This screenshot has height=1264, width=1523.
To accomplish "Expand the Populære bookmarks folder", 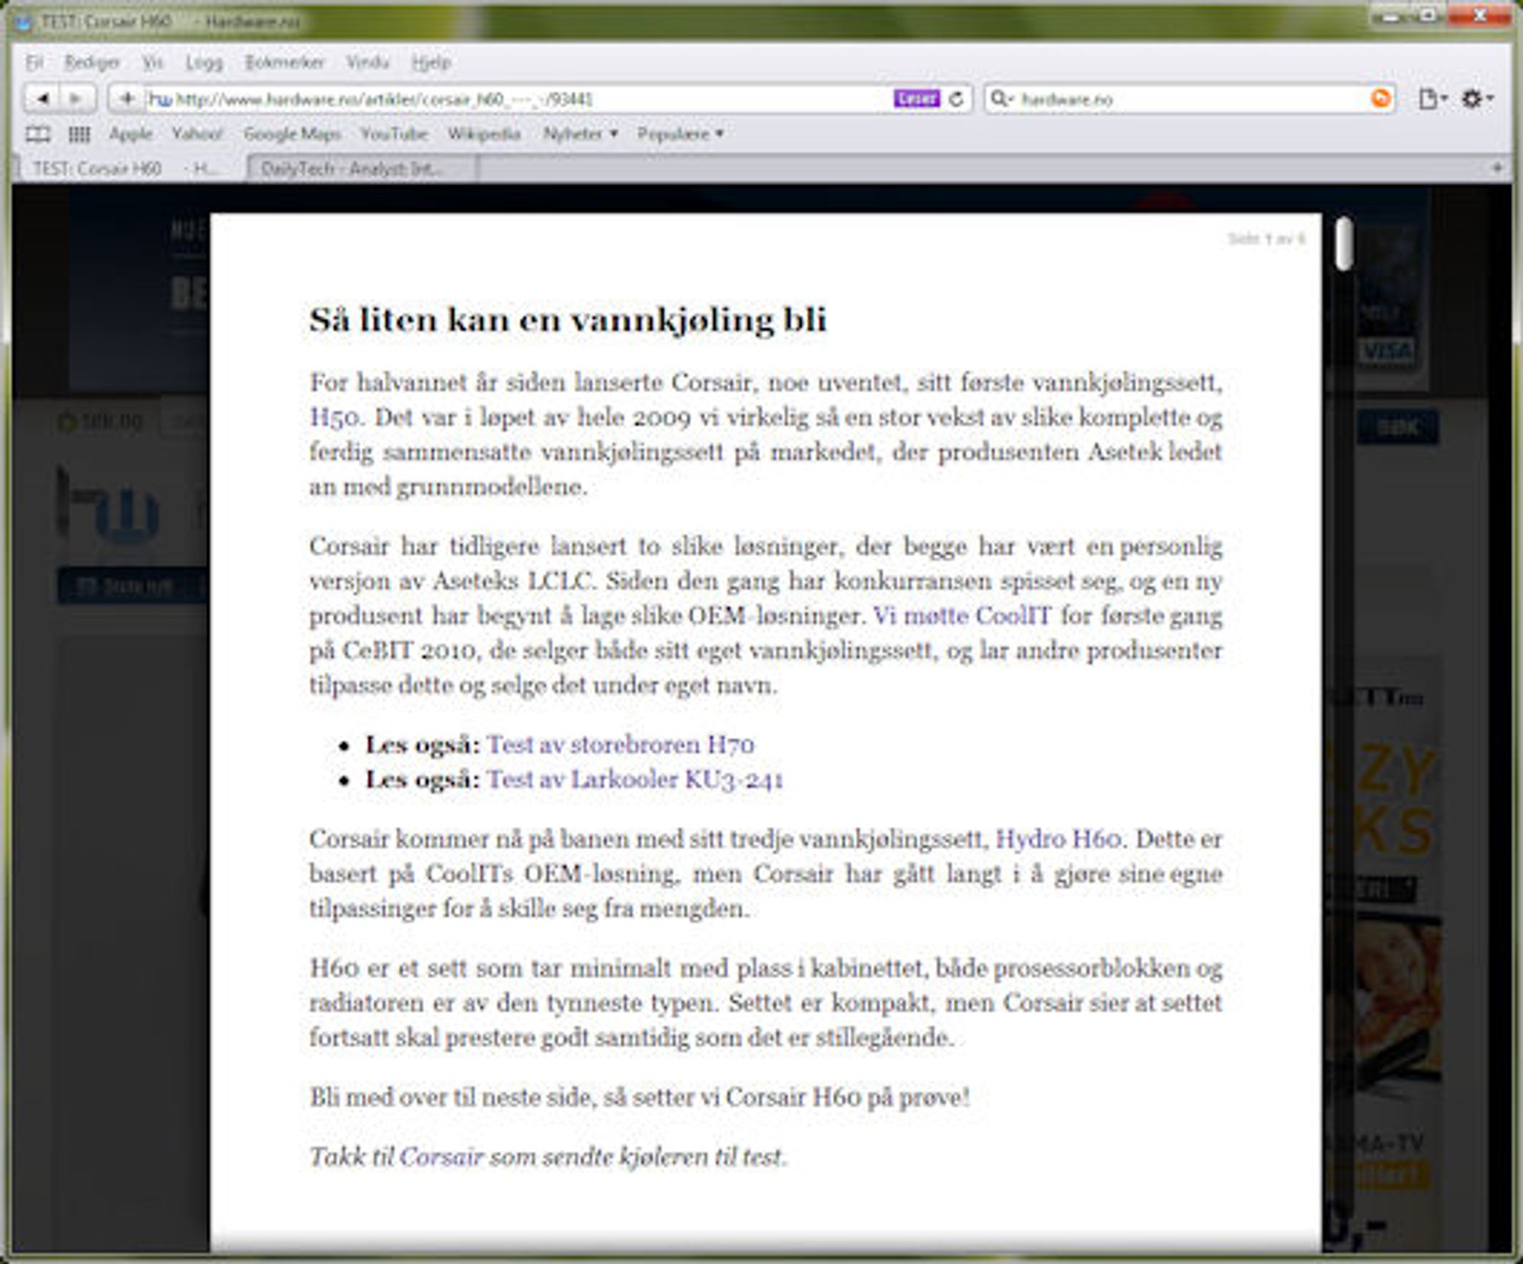I will point(680,134).
